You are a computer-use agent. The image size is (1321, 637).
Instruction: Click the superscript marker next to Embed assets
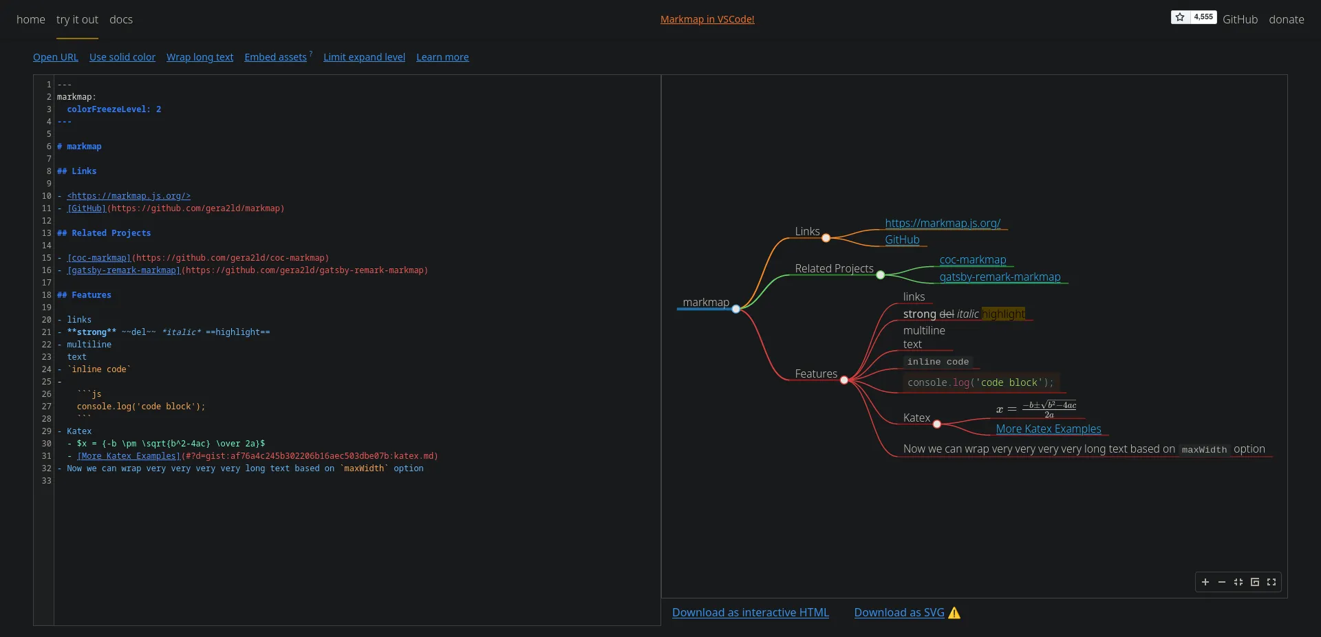tap(310, 52)
